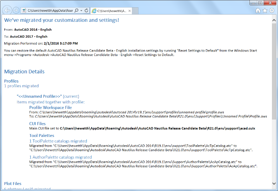
Task: Maximize the browser window
Action: pos(260,3)
